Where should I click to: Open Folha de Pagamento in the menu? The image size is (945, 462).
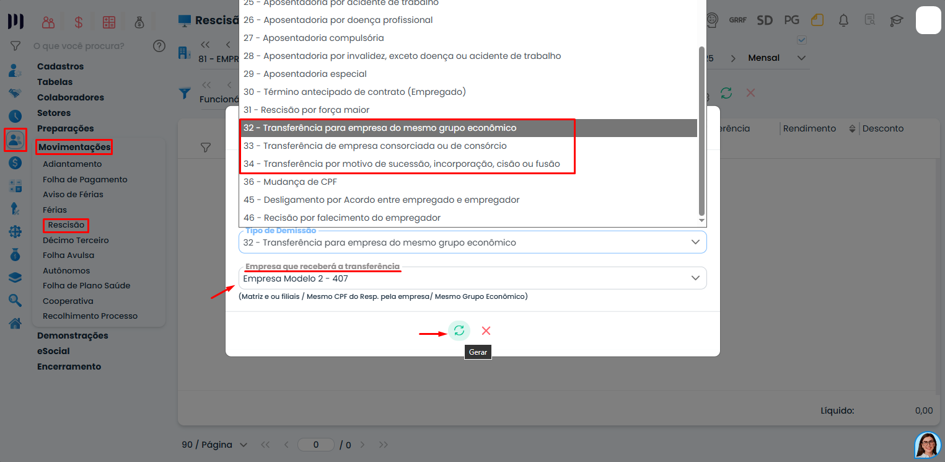click(85, 179)
